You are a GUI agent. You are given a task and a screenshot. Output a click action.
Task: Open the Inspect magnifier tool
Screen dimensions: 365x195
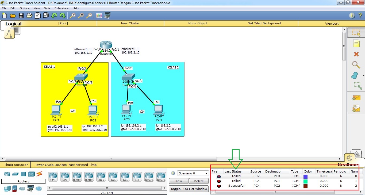pyautogui.click(x=356, y=64)
